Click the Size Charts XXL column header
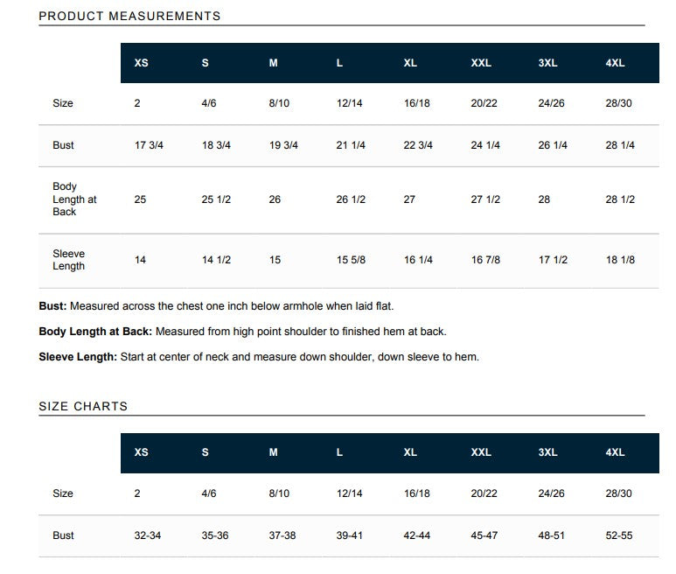Image resolution: width=676 pixels, height=574 pixels. pyautogui.click(x=481, y=452)
